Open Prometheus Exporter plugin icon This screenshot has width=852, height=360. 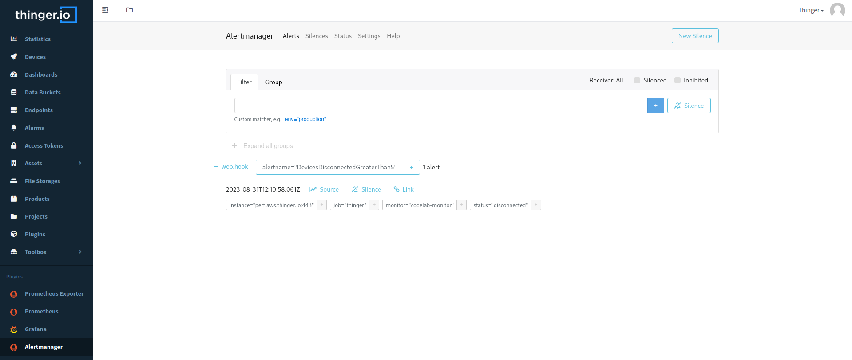(14, 294)
